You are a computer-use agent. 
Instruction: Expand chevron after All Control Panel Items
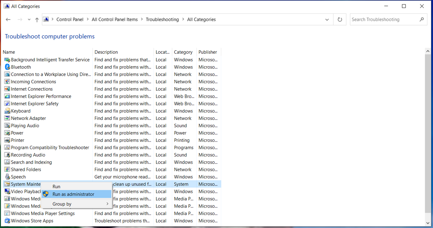142,19
